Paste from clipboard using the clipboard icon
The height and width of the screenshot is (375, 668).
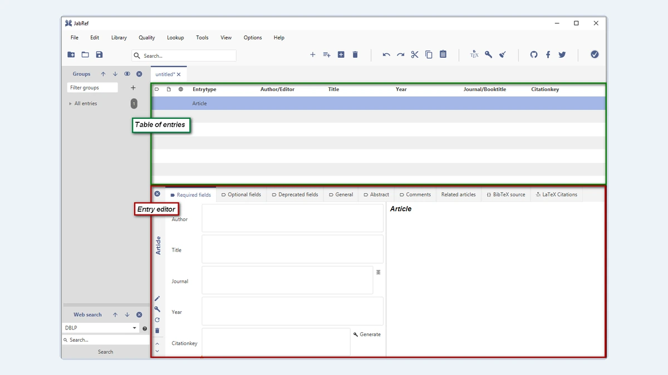pos(443,54)
